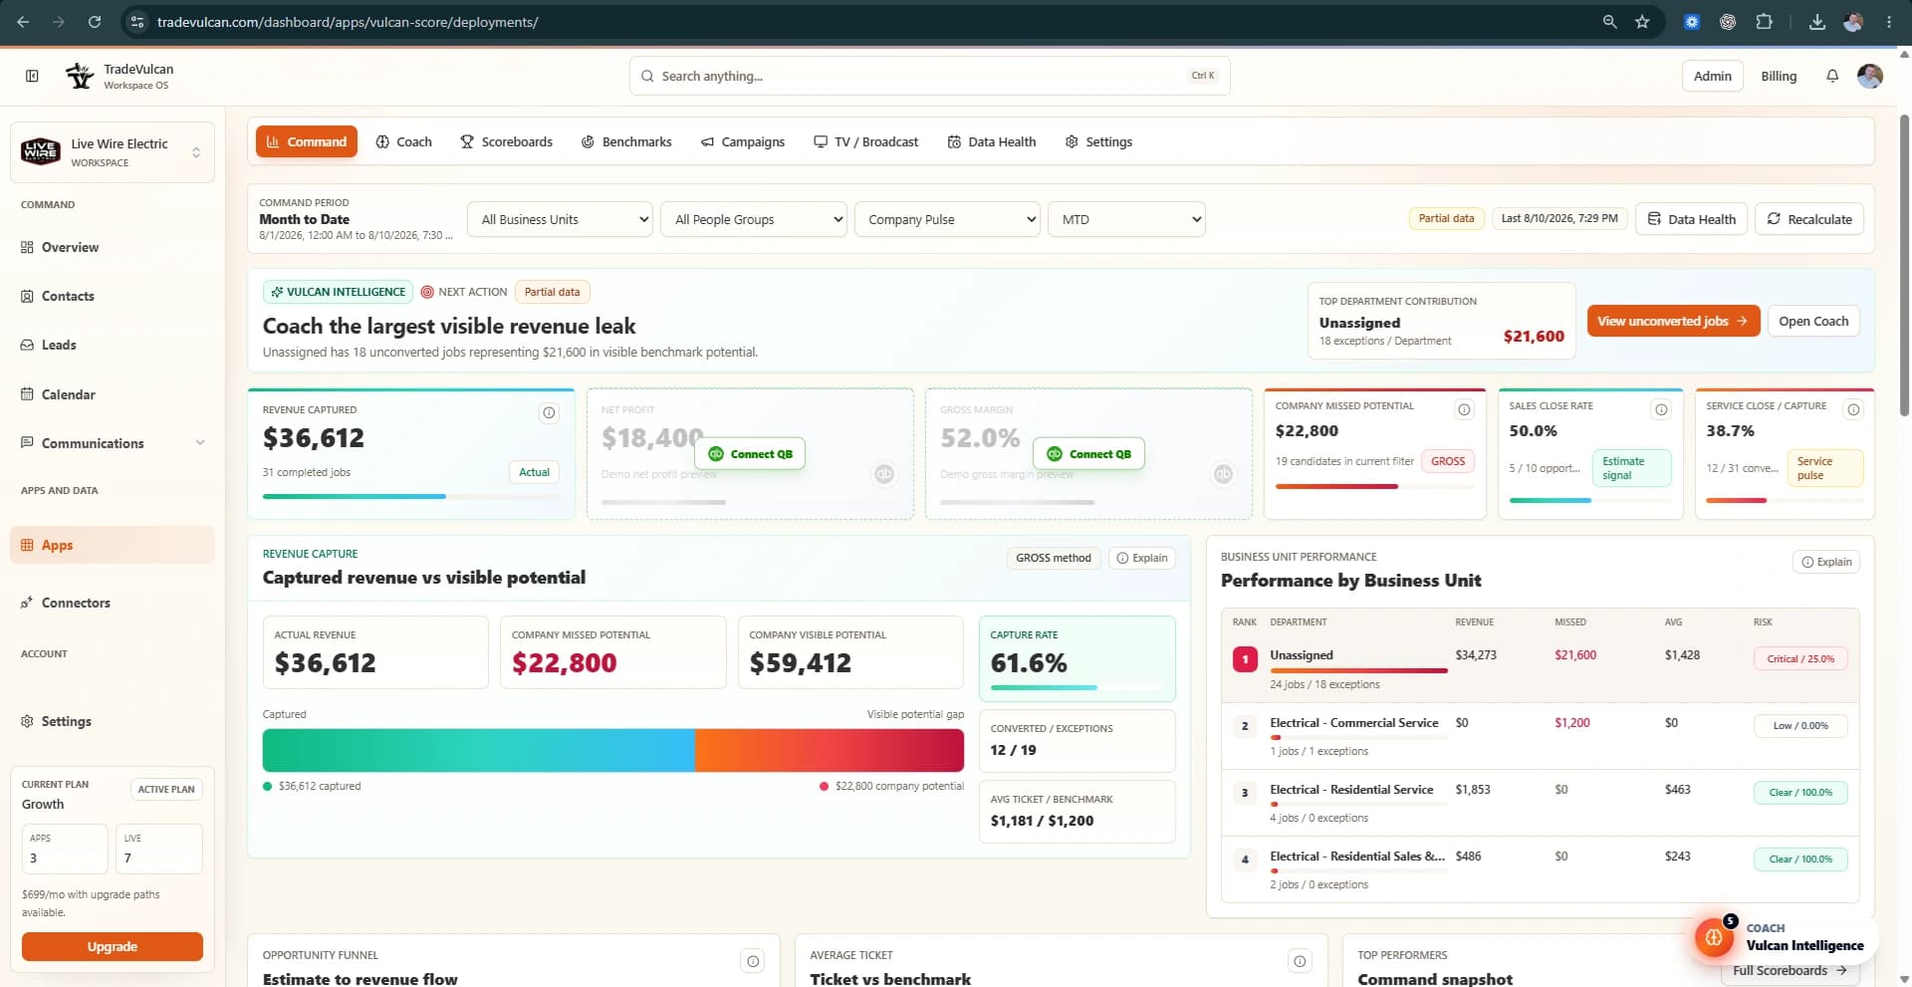Screen dimensions: 1912x987
Task: Switch workspace via Live Wire Electric selector
Action: 113,152
